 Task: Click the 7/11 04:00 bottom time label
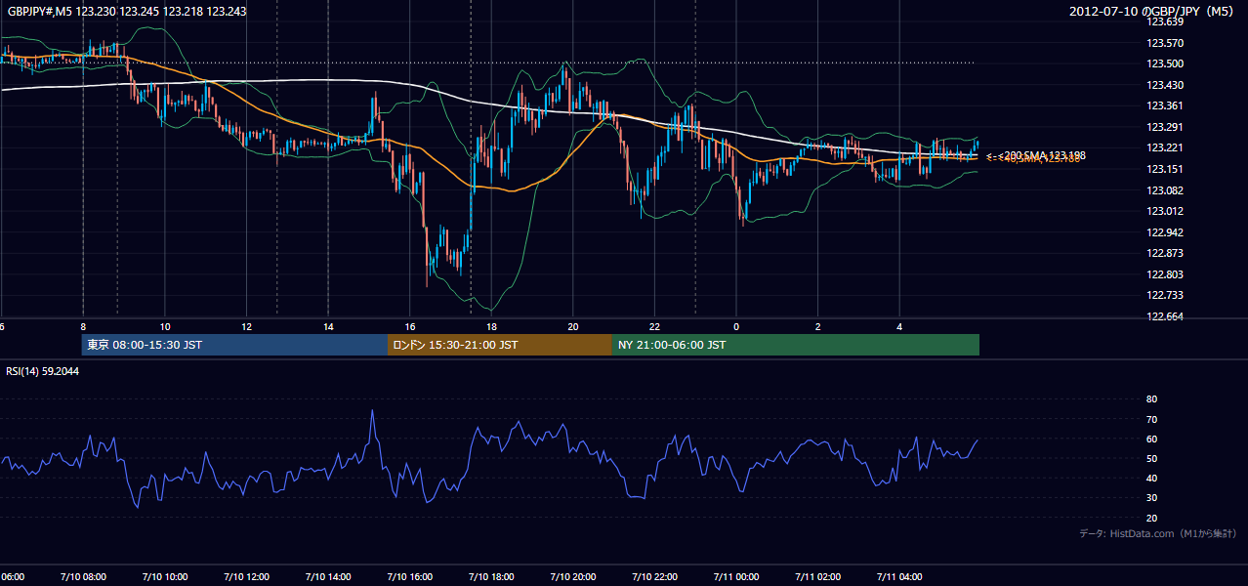click(x=899, y=577)
